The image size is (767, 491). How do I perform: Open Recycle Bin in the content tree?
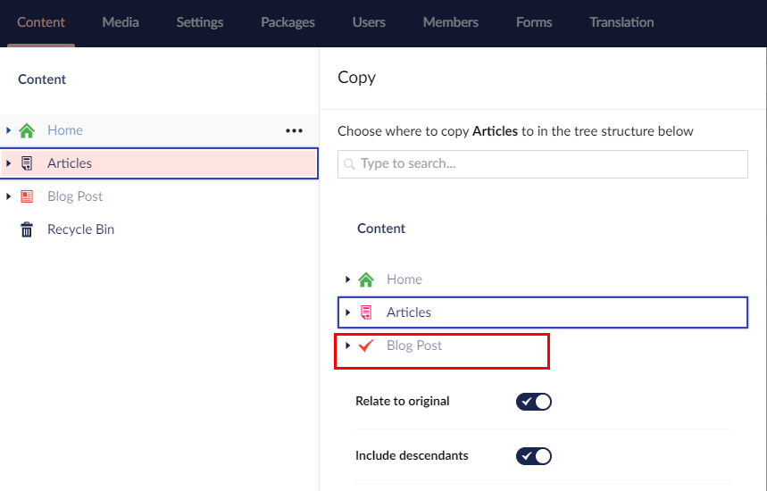[x=80, y=229]
